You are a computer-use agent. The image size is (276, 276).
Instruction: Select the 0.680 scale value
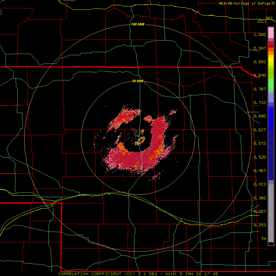(x=260, y=116)
